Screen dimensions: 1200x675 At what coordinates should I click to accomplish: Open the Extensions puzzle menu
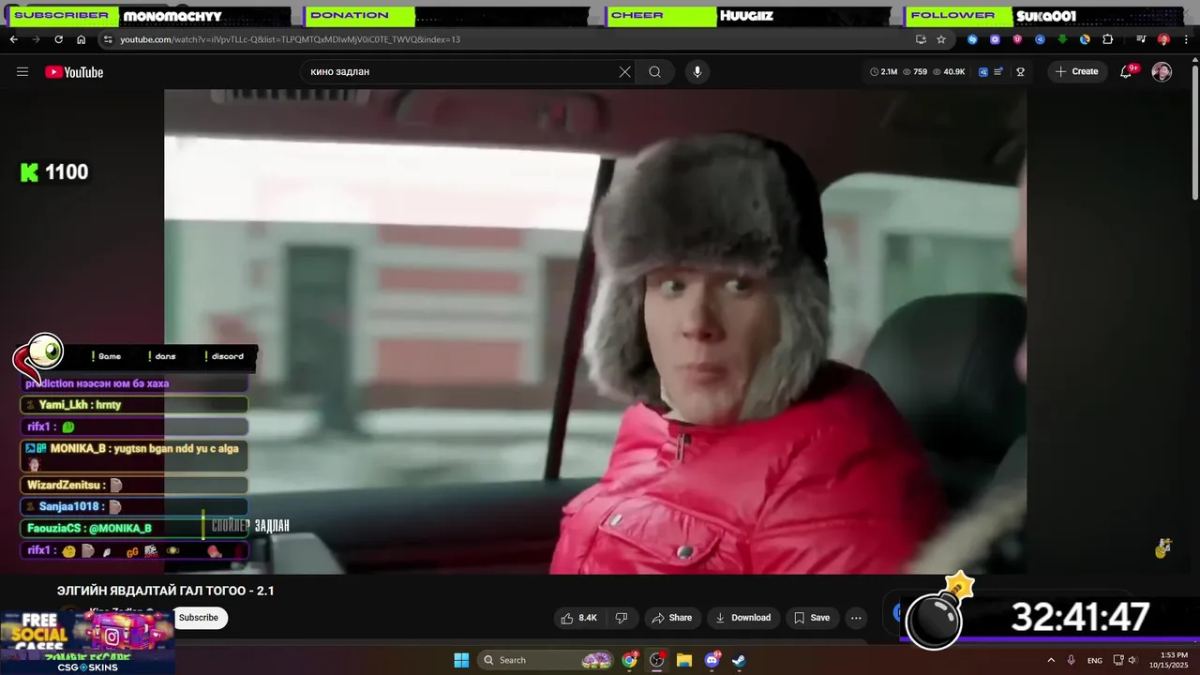tap(1107, 39)
